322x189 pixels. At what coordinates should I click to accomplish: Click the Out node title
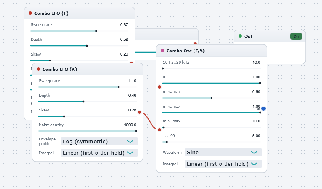coord(248,36)
